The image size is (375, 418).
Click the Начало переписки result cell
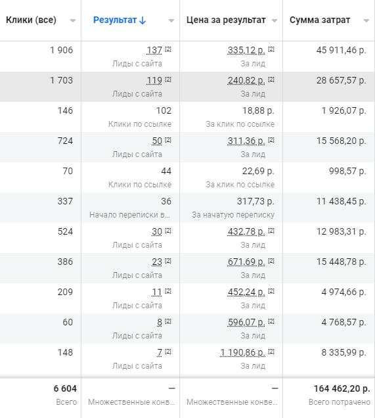130,208
